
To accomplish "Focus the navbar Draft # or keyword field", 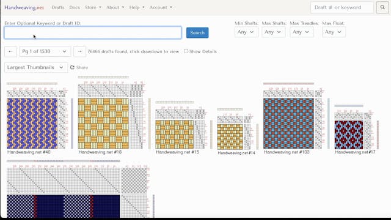I will (342, 7).
